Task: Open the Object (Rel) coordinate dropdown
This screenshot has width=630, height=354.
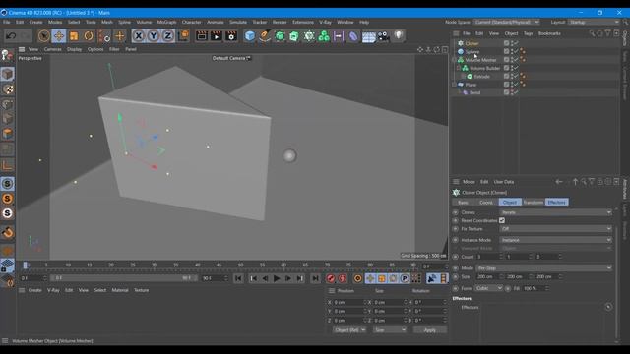Action: (349, 330)
